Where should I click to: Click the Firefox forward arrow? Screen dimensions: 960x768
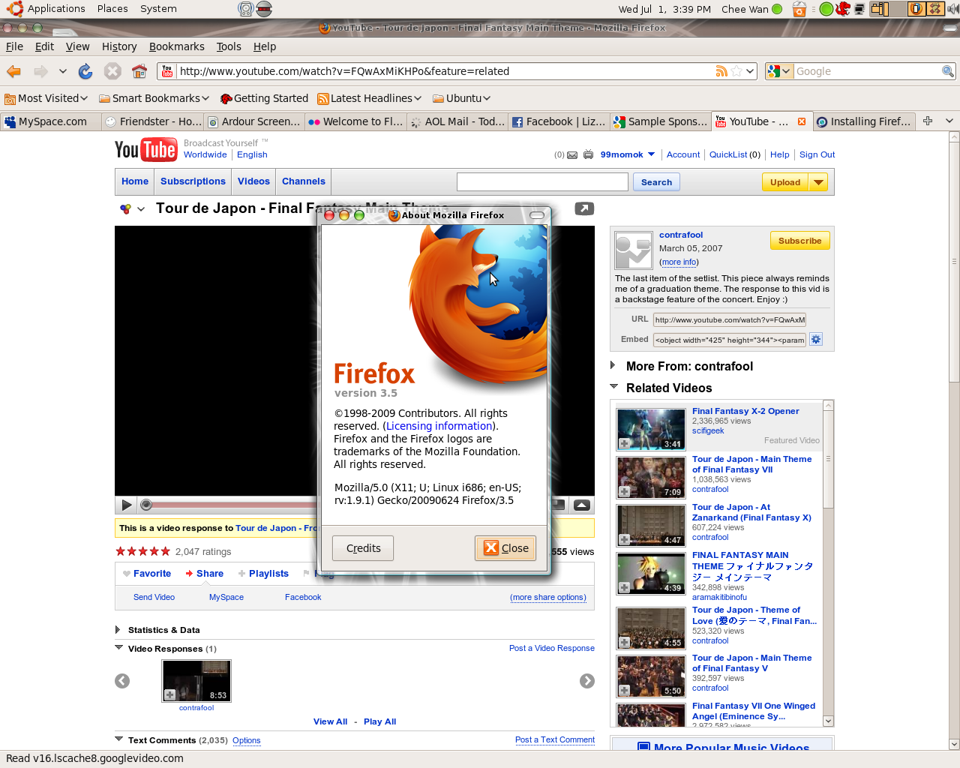click(x=40, y=71)
